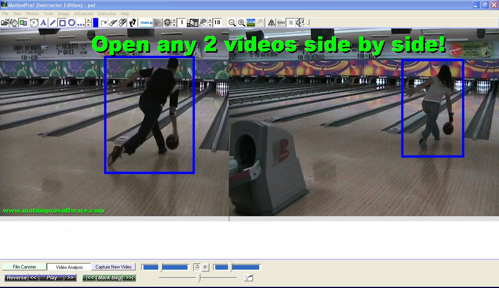
Task: Click the Eraser tool icon
Action: point(112,23)
